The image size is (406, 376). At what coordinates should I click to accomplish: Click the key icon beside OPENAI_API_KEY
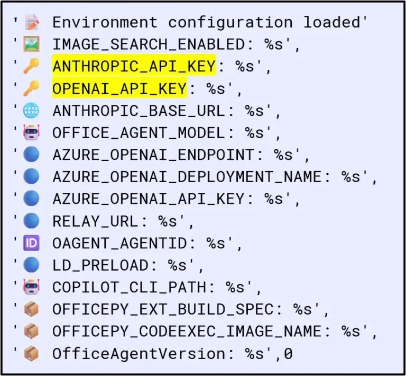coord(31,88)
